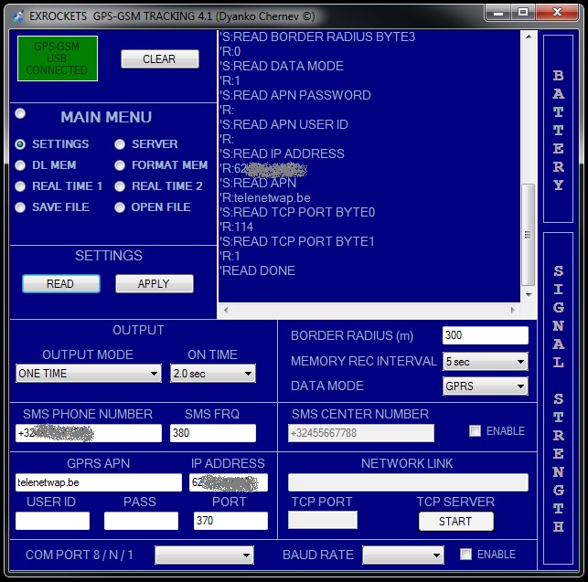Click the log scroll down arrow

[529, 295]
